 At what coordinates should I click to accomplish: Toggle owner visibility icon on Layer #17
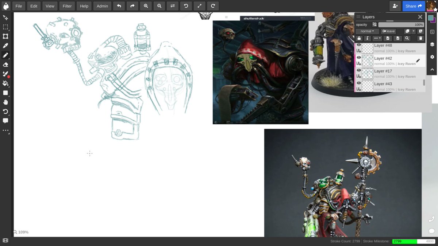359,77
